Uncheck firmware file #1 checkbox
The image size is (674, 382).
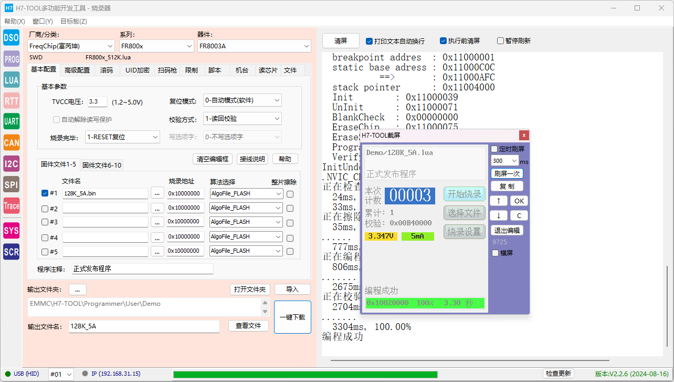point(45,193)
